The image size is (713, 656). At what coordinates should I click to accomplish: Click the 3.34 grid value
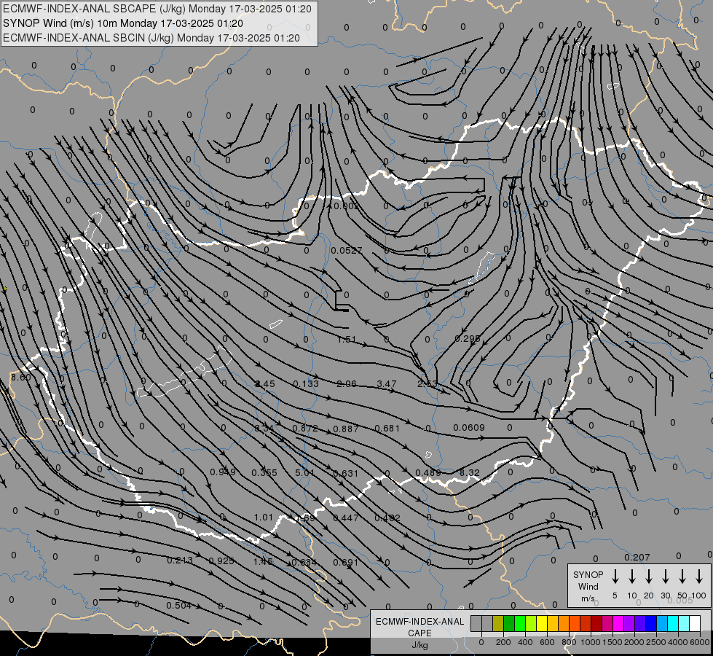(x=264, y=429)
